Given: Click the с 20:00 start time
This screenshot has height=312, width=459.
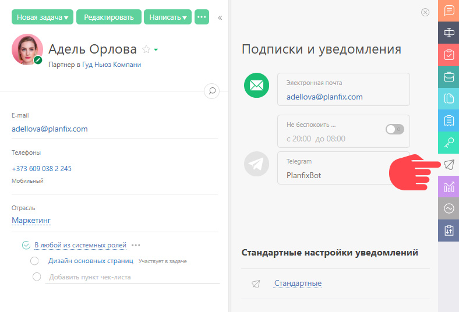Looking at the screenshot, I should pos(299,139).
